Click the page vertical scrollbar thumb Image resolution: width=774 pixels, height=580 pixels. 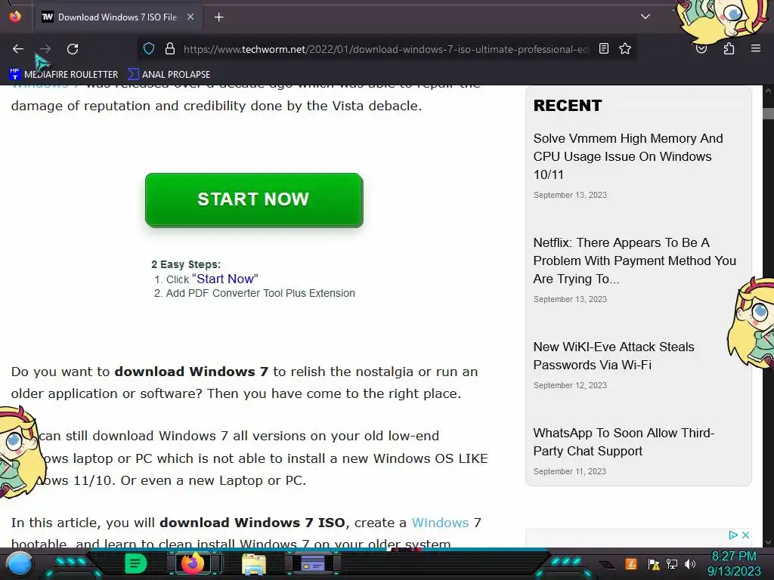[768, 113]
